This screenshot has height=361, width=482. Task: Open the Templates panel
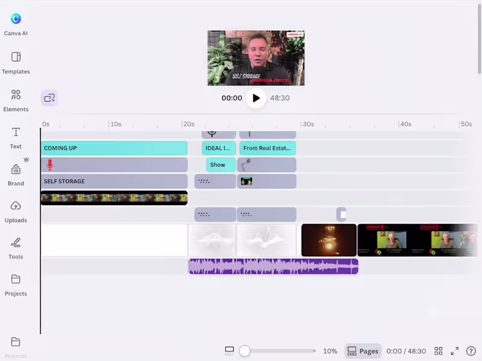click(16, 63)
